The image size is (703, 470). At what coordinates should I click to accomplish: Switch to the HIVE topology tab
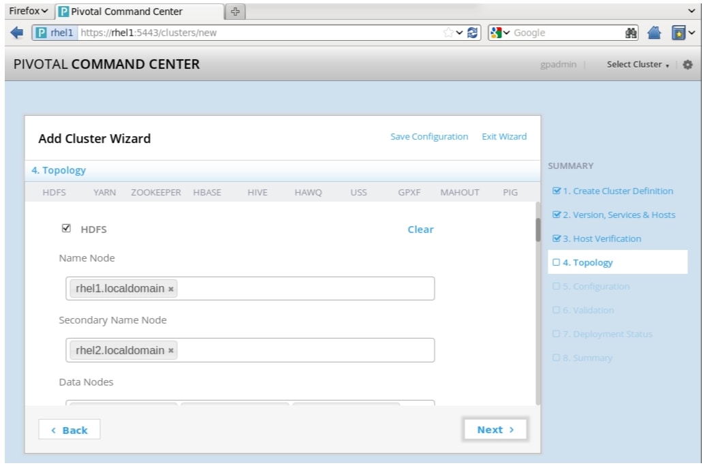tap(257, 192)
